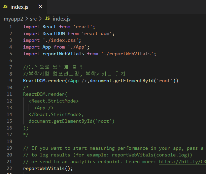206x174 pixels.
Task: Click comment starting 'If you want to start'
Action: (x=113, y=148)
